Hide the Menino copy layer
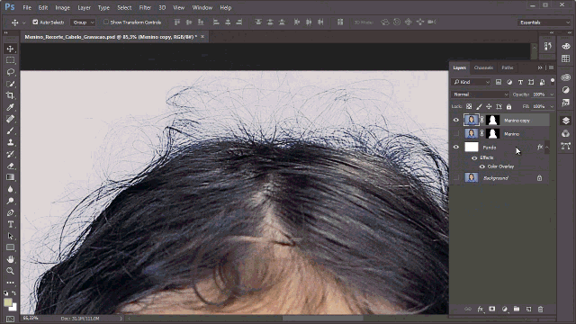 coord(456,120)
